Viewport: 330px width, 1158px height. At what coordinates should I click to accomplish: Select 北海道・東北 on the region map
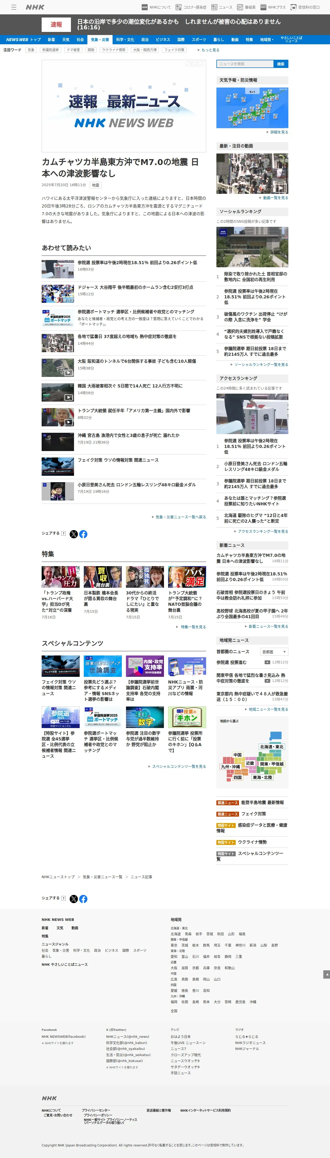point(272,747)
